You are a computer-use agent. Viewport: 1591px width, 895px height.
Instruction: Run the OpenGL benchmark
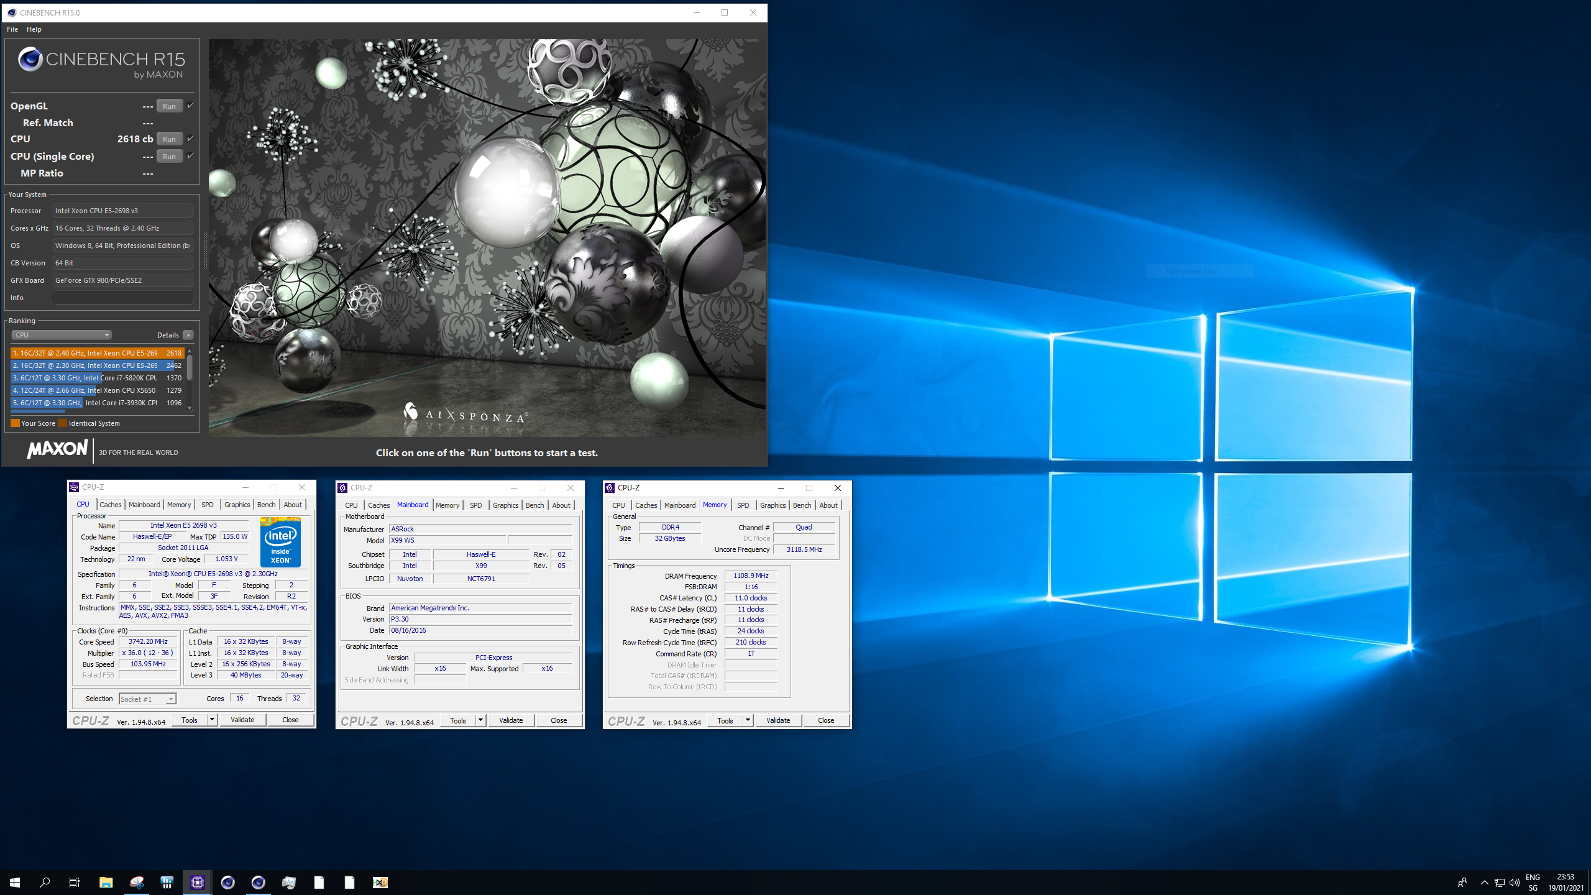pyautogui.click(x=169, y=106)
